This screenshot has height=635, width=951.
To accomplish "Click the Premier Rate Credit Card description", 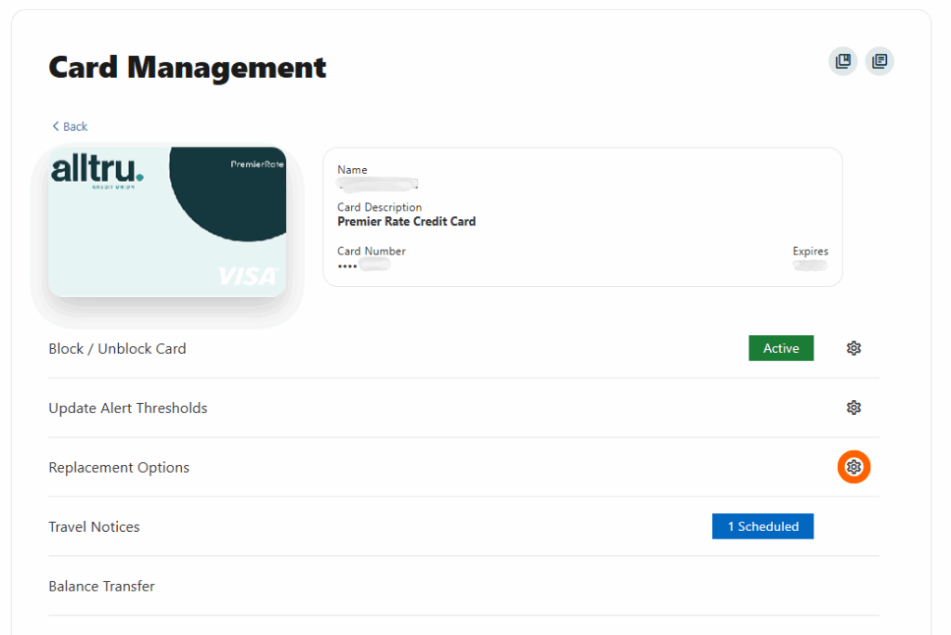I will point(407,221).
